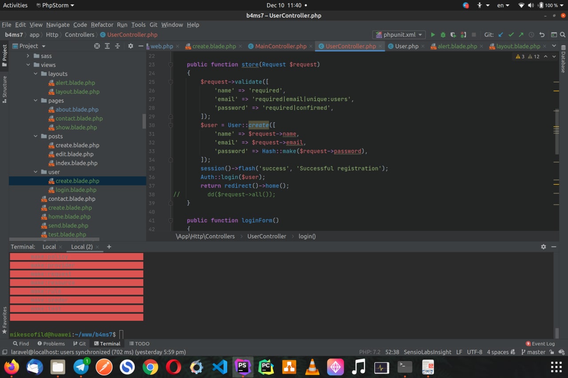Collapse the posts folder in the tree
The image size is (568, 378).
(x=36, y=136)
